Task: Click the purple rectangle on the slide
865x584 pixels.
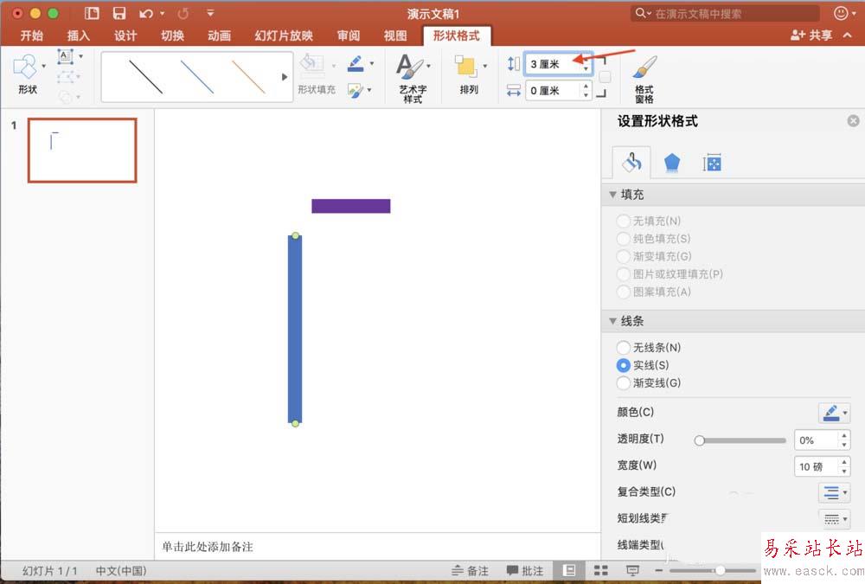Action: 351,206
